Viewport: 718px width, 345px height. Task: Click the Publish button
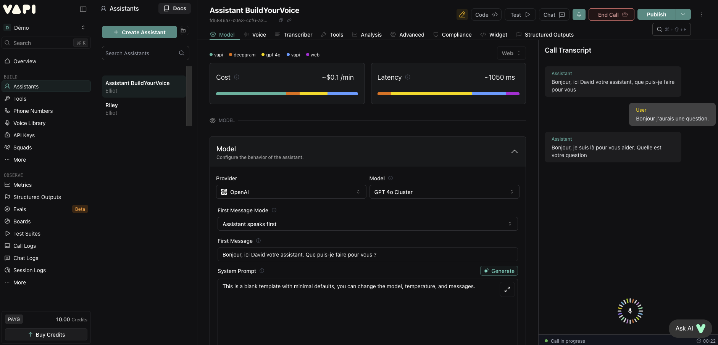coord(657,14)
